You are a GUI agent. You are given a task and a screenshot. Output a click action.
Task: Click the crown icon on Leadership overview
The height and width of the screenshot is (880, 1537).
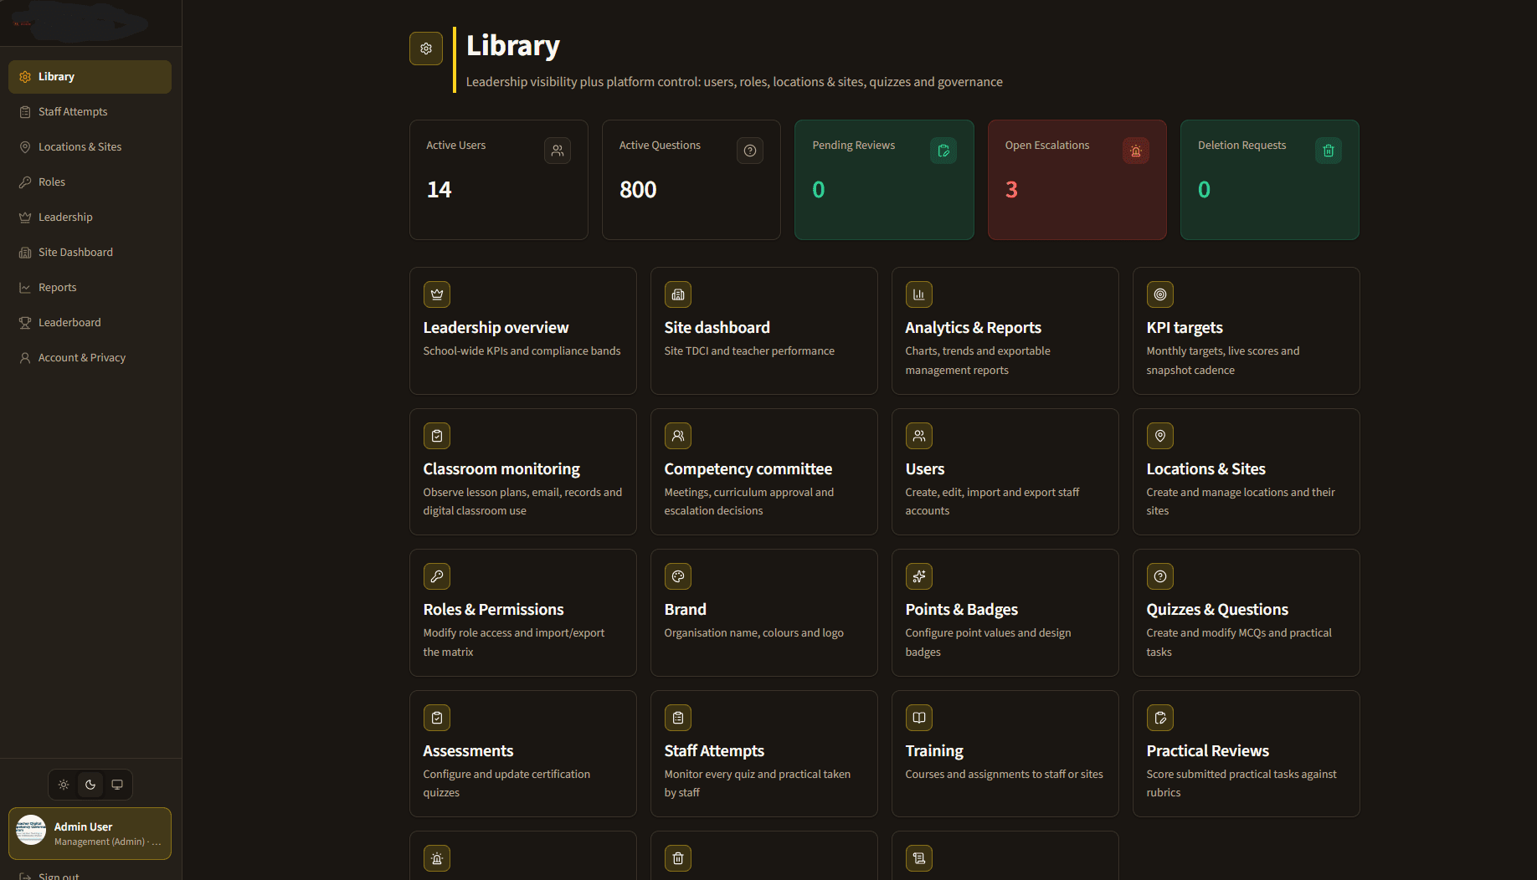tap(437, 294)
